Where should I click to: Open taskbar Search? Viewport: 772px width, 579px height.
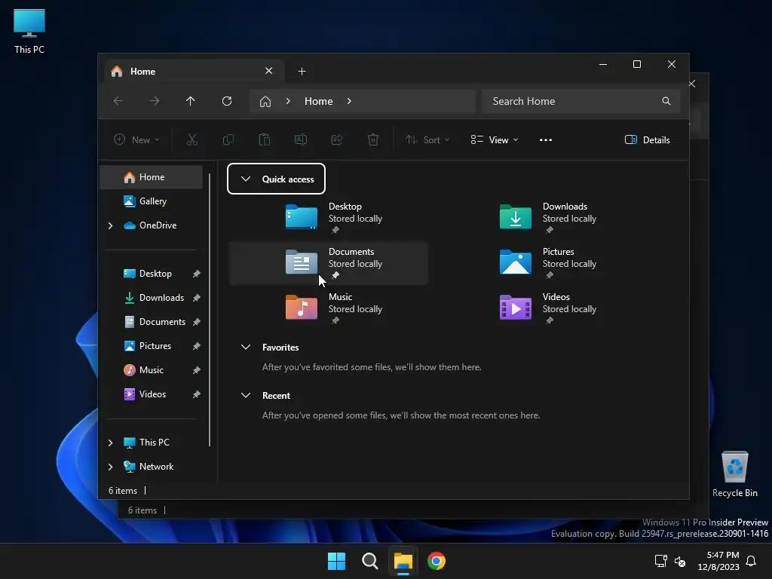point(369,561)
